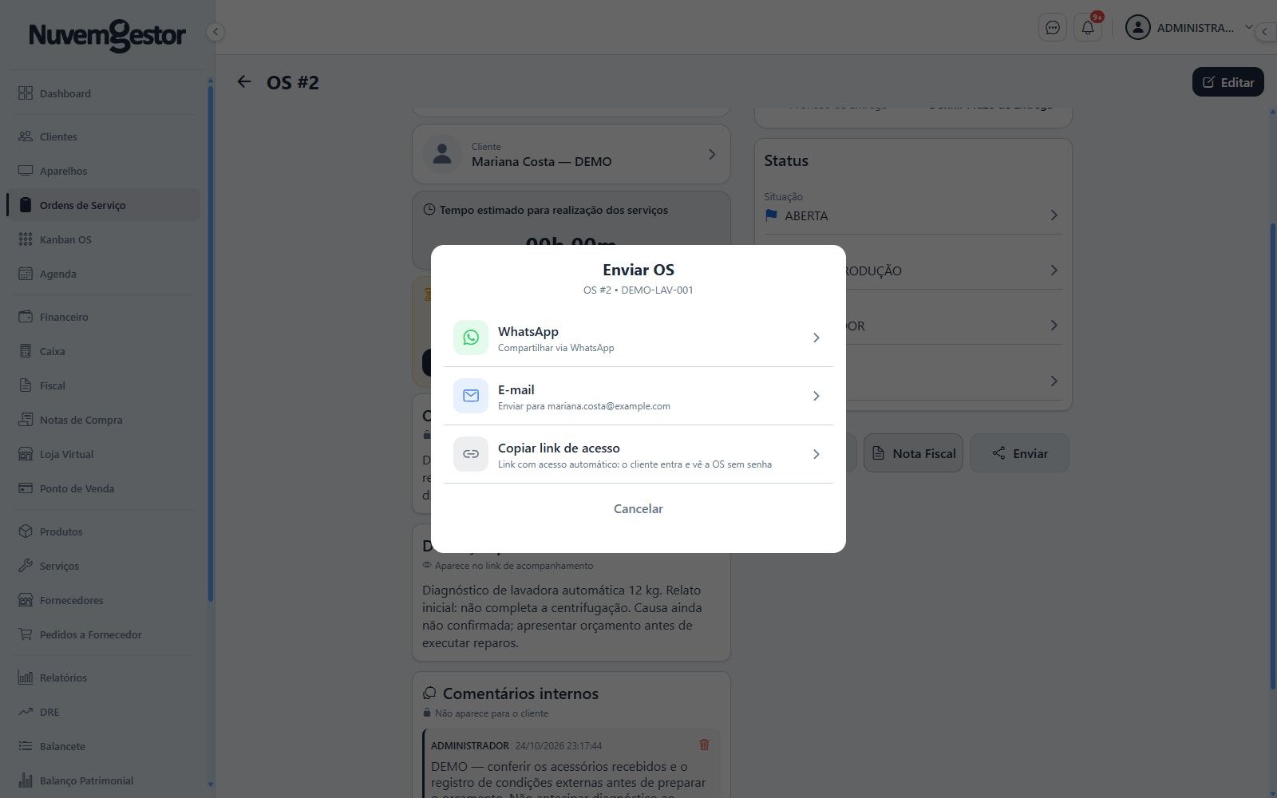Select the copy link chain icon

(471, 454)
